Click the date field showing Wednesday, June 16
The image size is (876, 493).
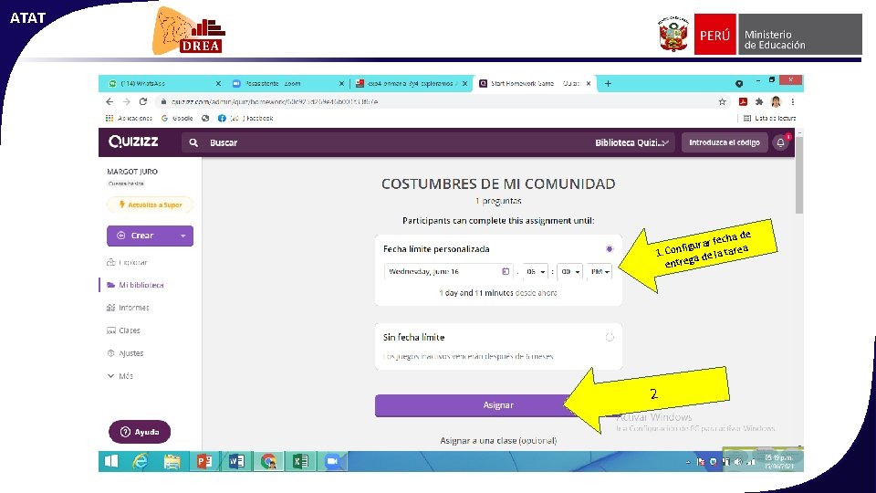(448, 272)
